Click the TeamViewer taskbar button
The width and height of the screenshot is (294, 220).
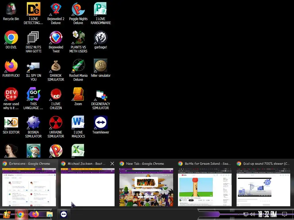coord(64,214)
